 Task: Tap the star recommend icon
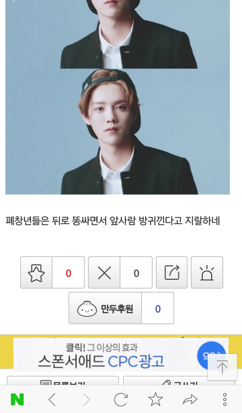tap(36, 272)
